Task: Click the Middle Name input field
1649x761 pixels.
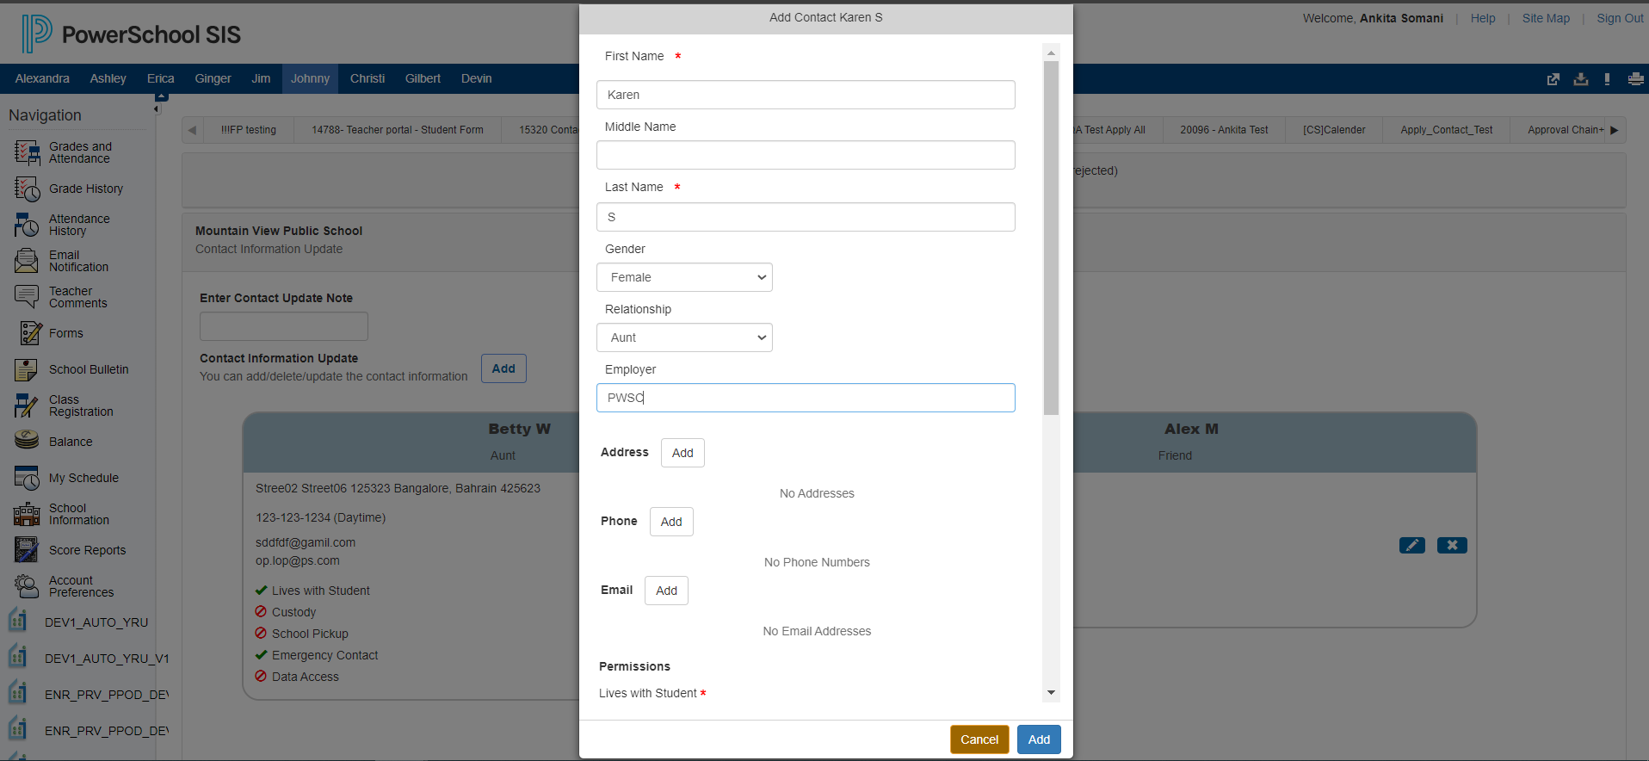Action: coord(805,155)
